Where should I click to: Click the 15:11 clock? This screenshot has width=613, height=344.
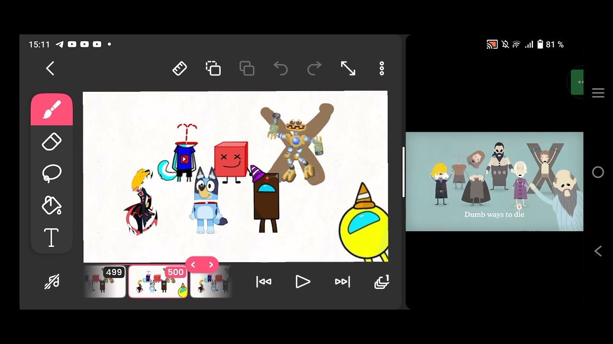coord(39,44)
